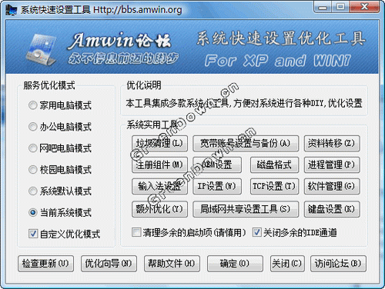Screen dimensions: 385x289
Task: Click 额外优化(Y) button
Action: coord(159,209)
